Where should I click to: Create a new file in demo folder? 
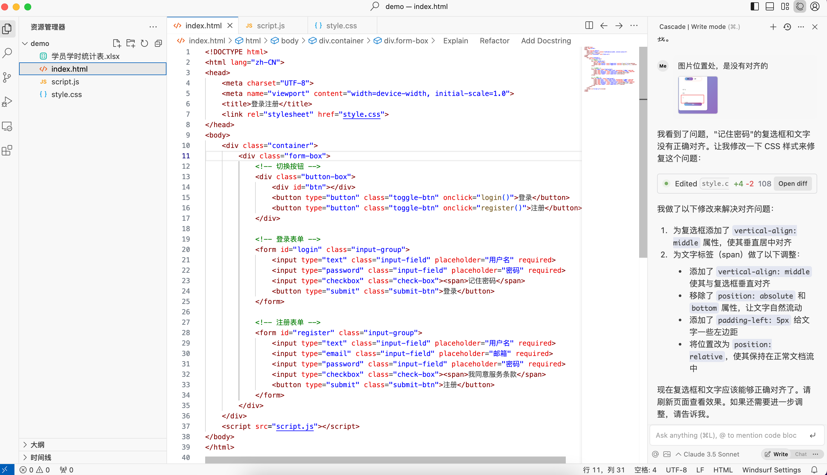(117, 43)
